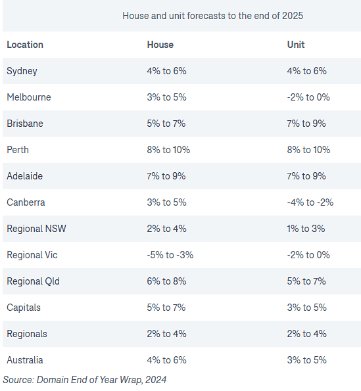Select Regionals house forecast 2% to 4%
361x391 pixels.
(x=166, y=334)
